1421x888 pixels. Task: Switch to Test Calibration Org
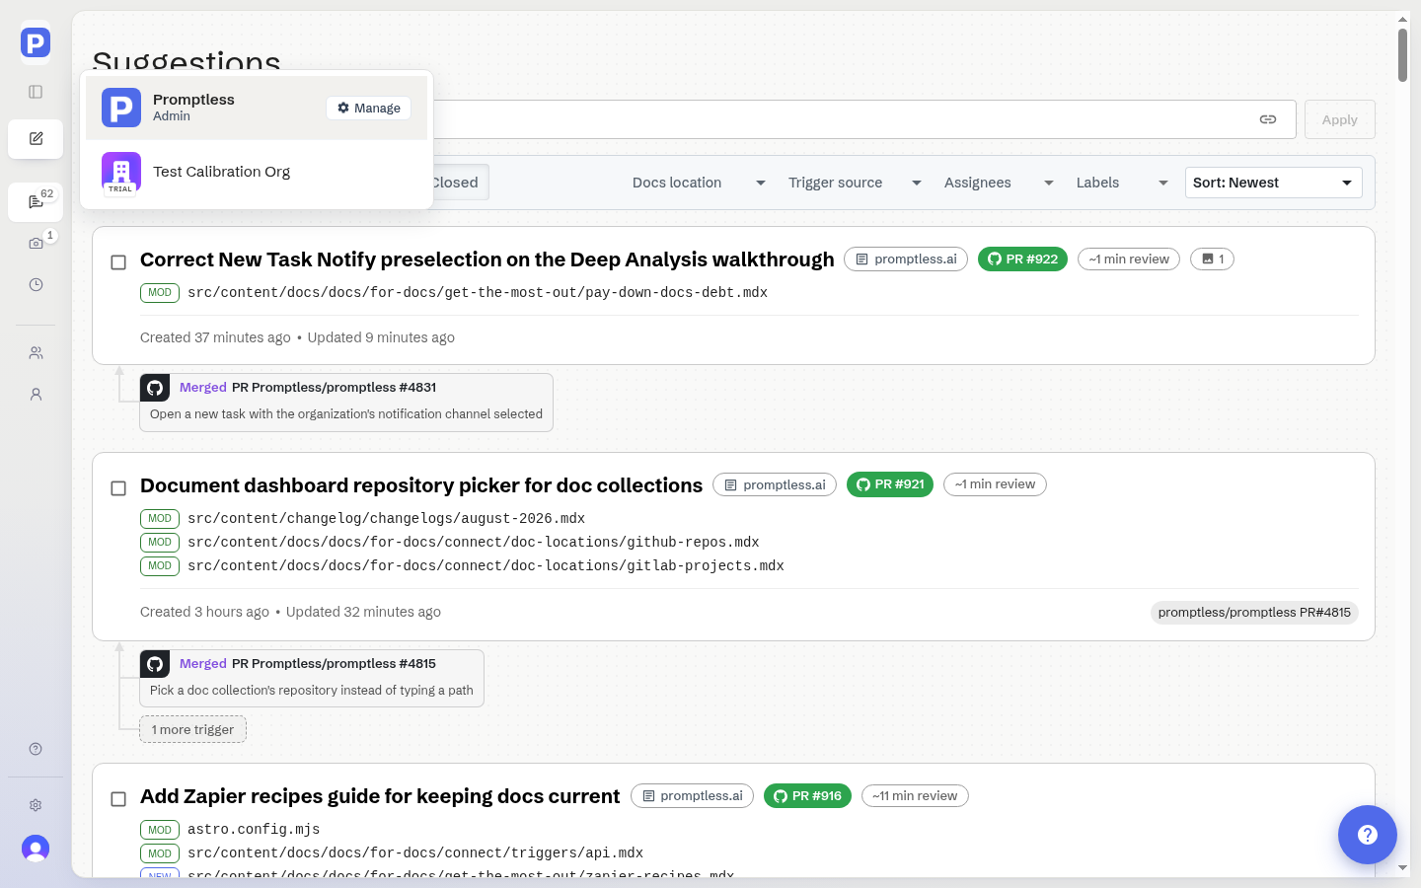(x=257, y=172)
